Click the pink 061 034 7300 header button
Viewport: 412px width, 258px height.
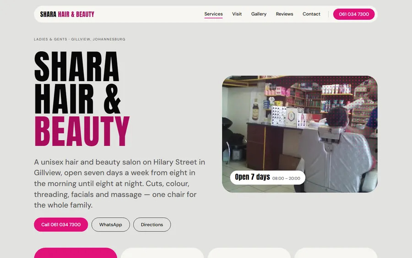[x=354, y=14]
